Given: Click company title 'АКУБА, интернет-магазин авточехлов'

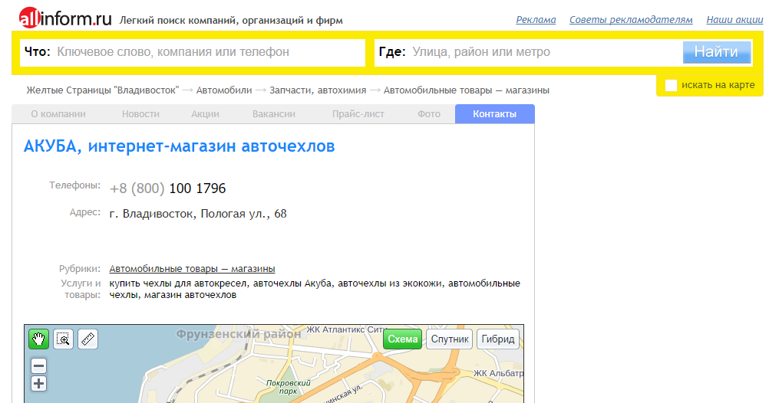Looking at the screenshot, I should (179, 146).
